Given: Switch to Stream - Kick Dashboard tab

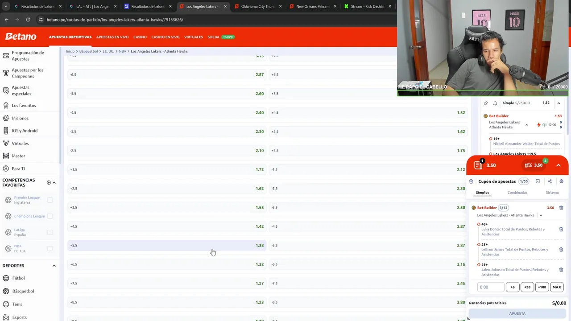Looking at the screenshot, I should point(368,6).
